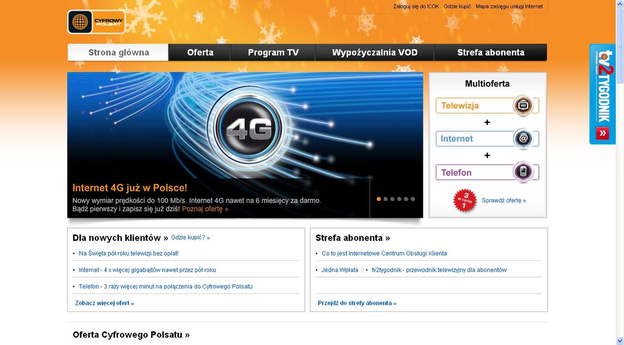624x345 pixels.
Task: Select the second carousel dot
Action: click(386, 199)
